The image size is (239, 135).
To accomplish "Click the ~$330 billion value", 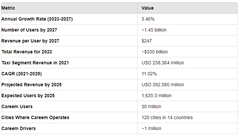I will pyautogui.click(x=155, y=52).
